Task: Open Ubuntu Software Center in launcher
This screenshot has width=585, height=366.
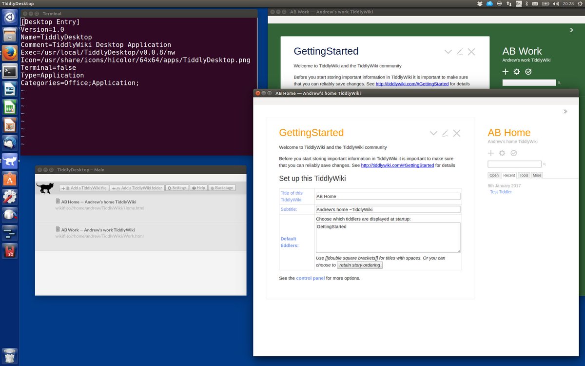Action: coord(10,179)
